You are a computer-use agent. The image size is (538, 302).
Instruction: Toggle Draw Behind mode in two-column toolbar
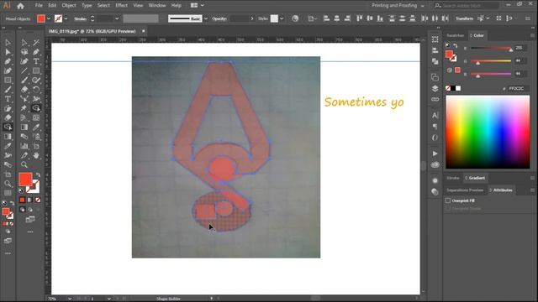[x=30, y=210]
